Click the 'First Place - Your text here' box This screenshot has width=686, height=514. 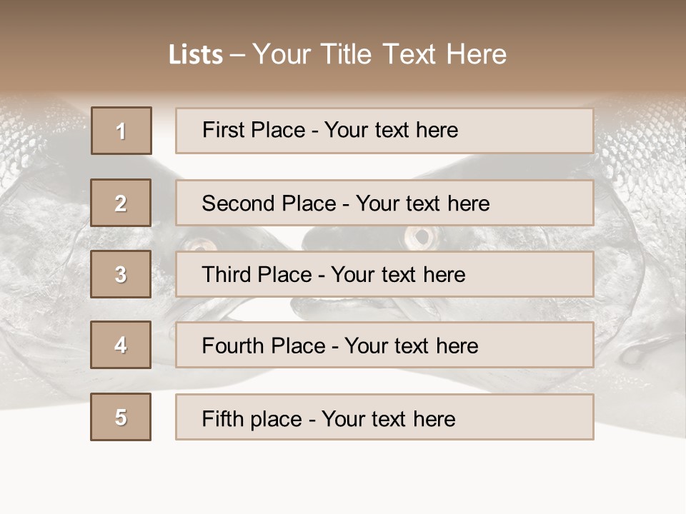tap(384, 131)
